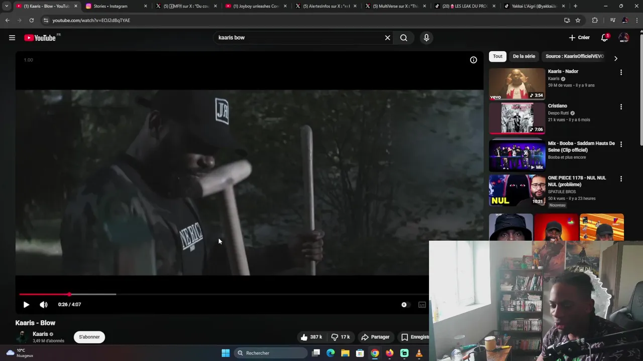Screen dimensions: 643x361
Task: Open the notifications bell
Action: [604, 38]
